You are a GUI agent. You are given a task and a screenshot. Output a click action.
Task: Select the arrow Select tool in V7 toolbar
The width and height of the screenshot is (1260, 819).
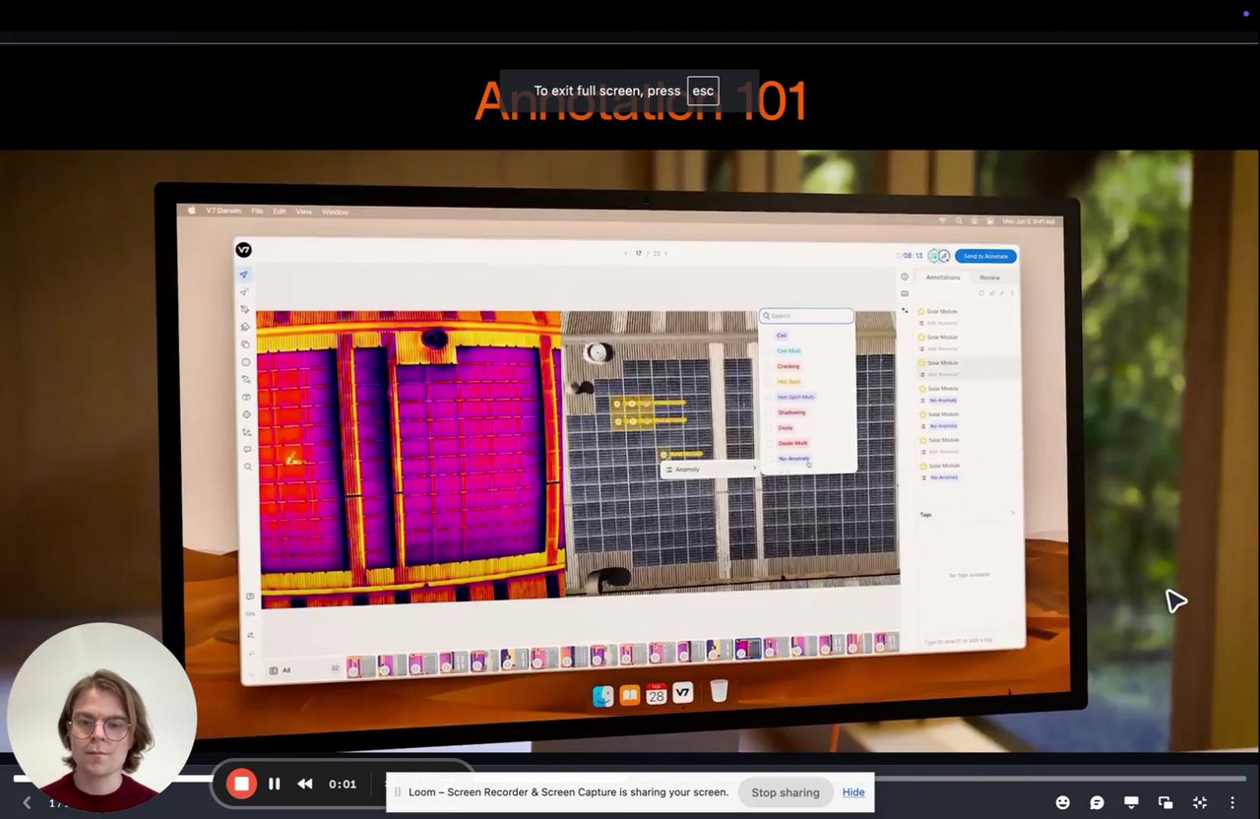pyautogui.click(x=244, y=275)
